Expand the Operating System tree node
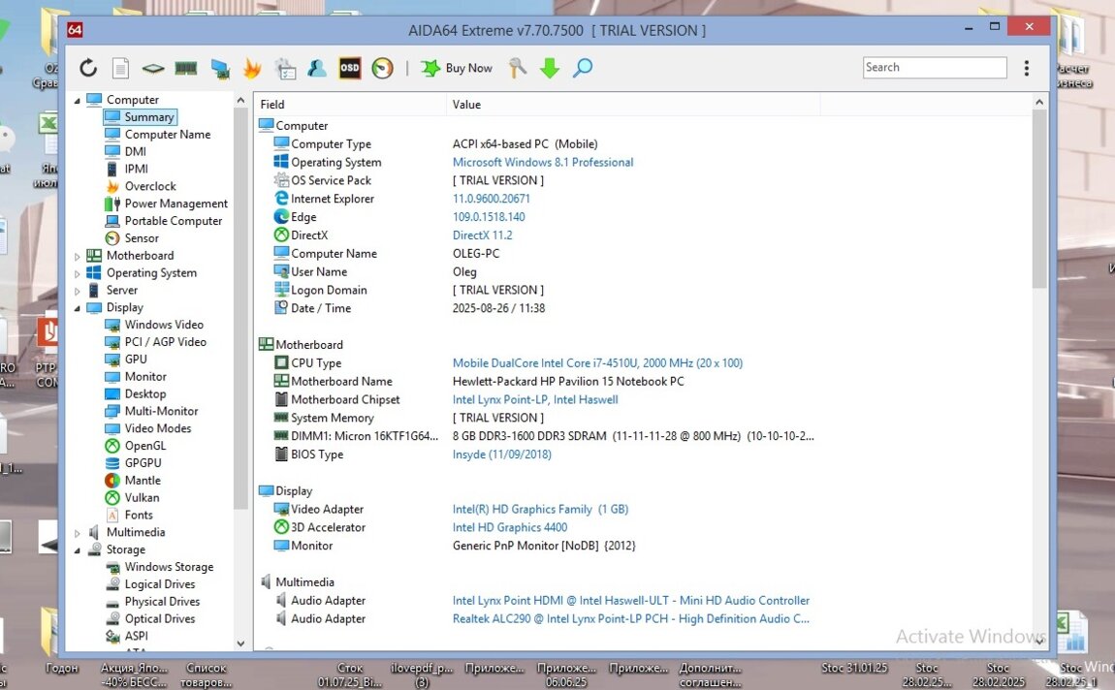 pyautogui.click(x=78, y=274)
